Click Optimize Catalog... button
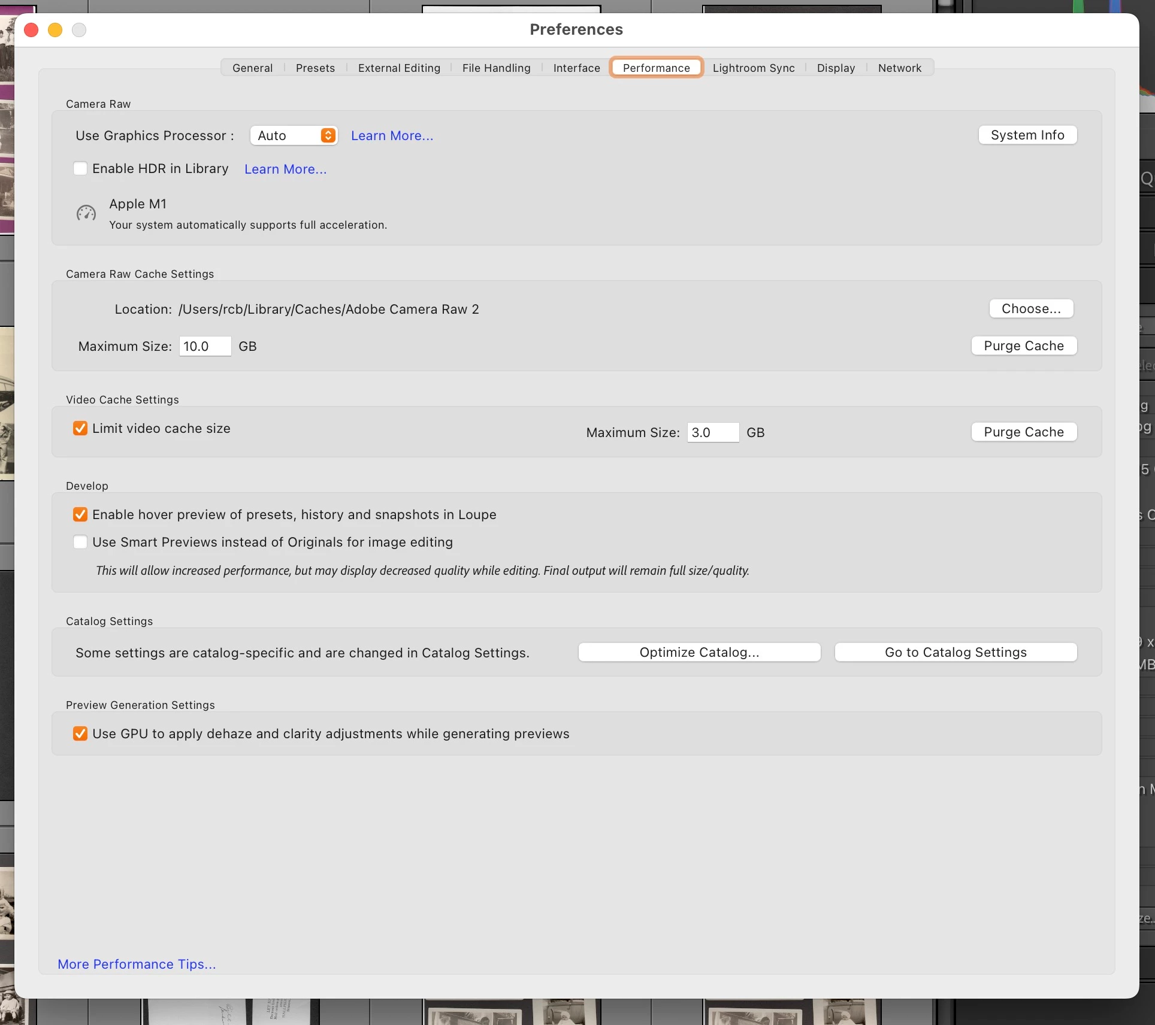The height and width of the screenshot is (1025, 1155). tap(699, 653)
